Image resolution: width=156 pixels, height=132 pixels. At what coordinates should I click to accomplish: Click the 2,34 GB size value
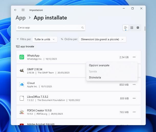tap(124, 57)
